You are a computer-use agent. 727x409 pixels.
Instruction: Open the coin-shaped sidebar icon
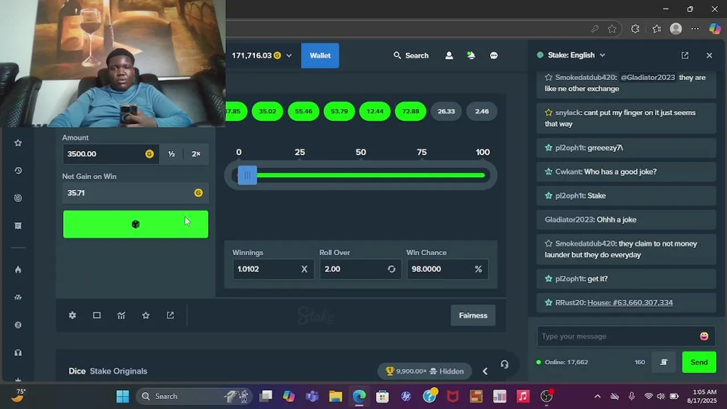pos(18,325)
